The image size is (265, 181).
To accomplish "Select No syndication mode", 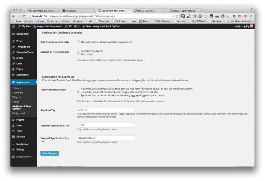I will (78, 88).
